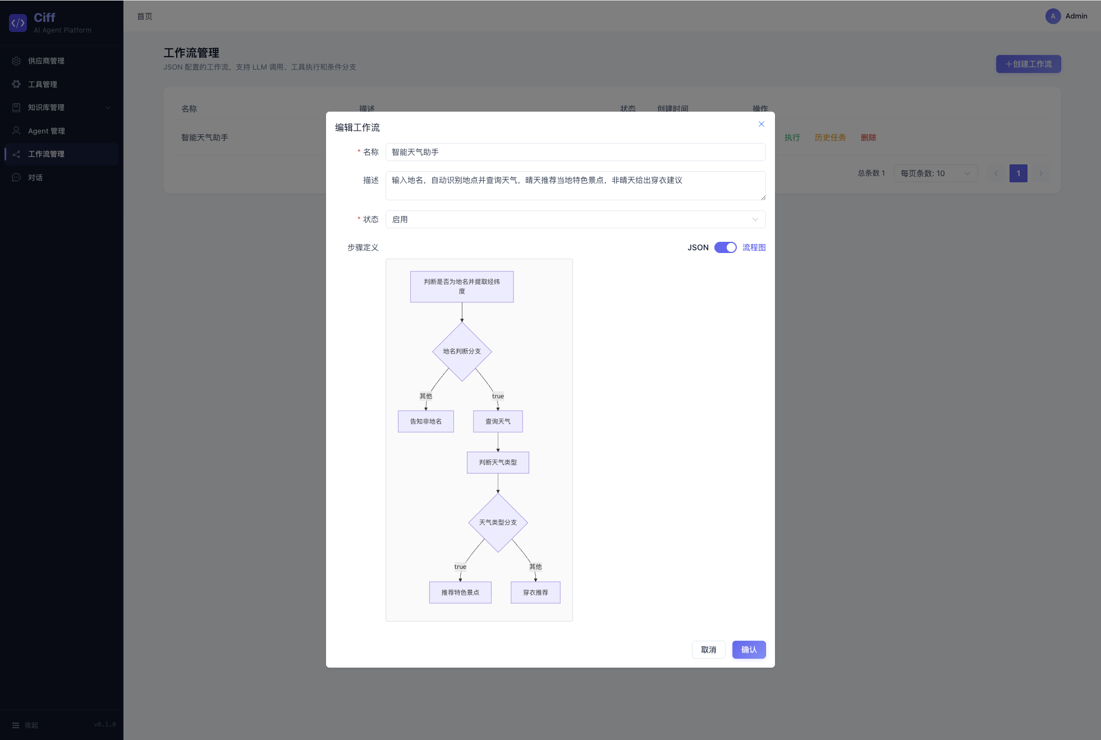Open Agent 管理 in the sidebar
The width and height of the screenshot is (1101, 740).
pyautogui.click(x=61, y=131)
